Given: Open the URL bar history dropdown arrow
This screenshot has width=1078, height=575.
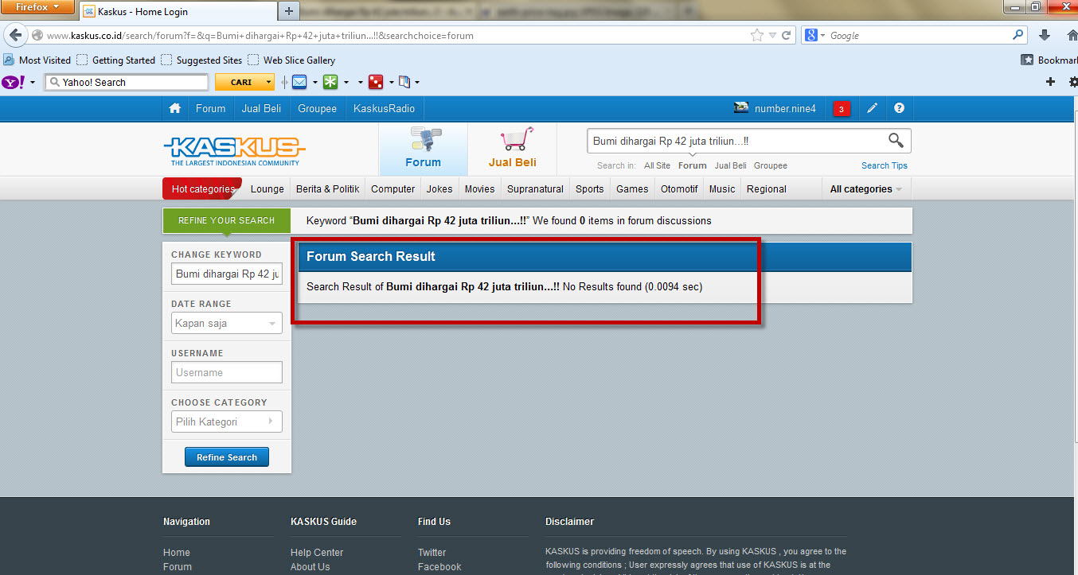Looking at the screenshot, I should point(772,36).
